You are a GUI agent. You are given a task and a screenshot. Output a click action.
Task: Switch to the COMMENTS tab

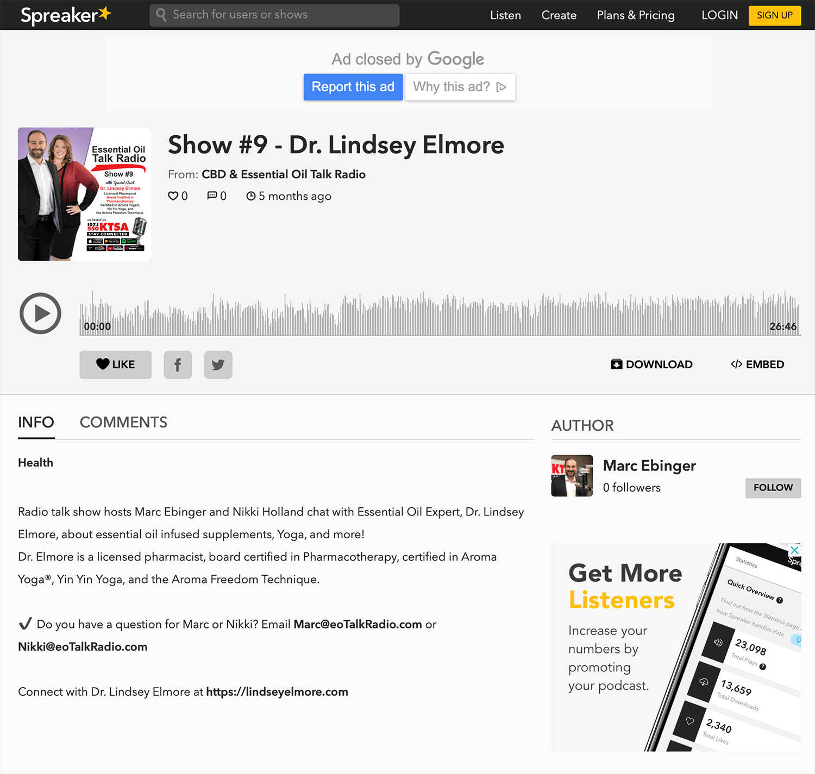pyautogui.click(x=123, y=423)
